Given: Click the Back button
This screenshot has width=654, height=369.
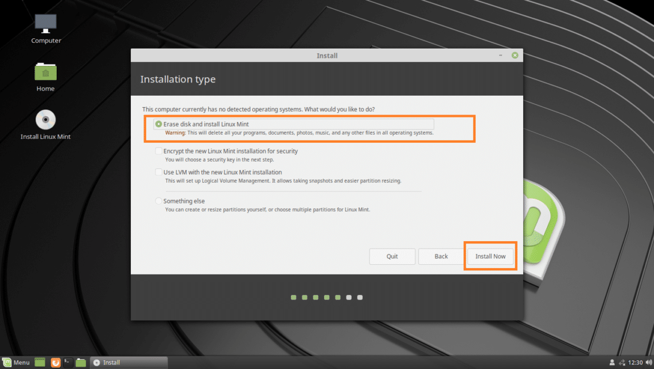Looking at the screenshot, I should [x=441, y=256].
